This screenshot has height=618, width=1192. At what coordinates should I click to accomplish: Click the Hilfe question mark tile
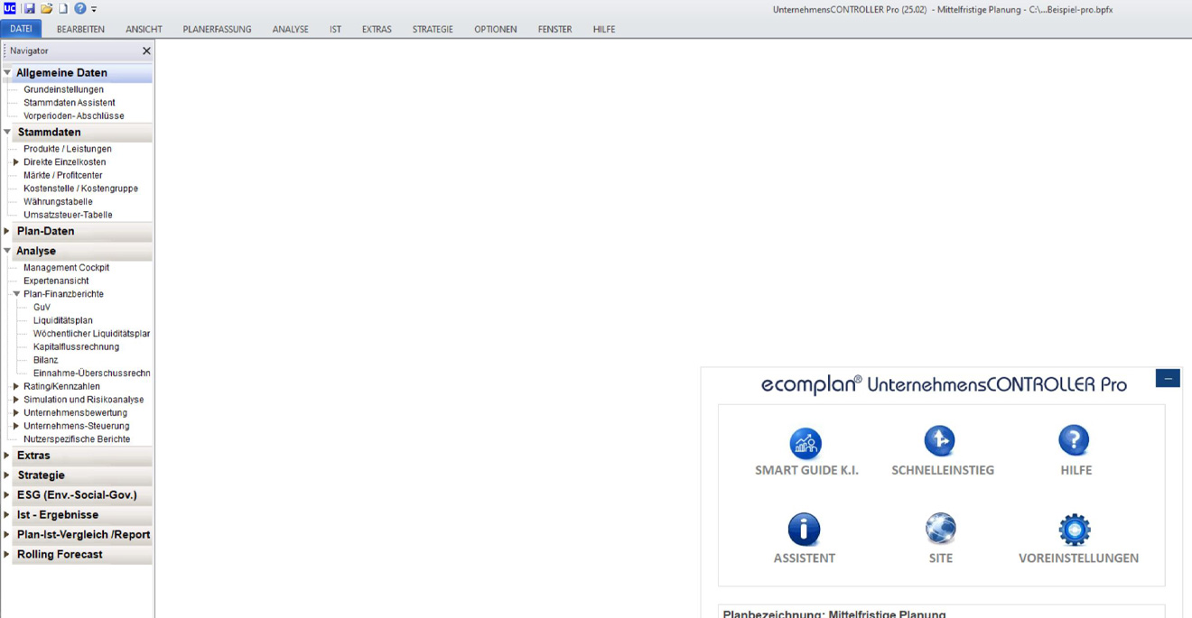1074,441
